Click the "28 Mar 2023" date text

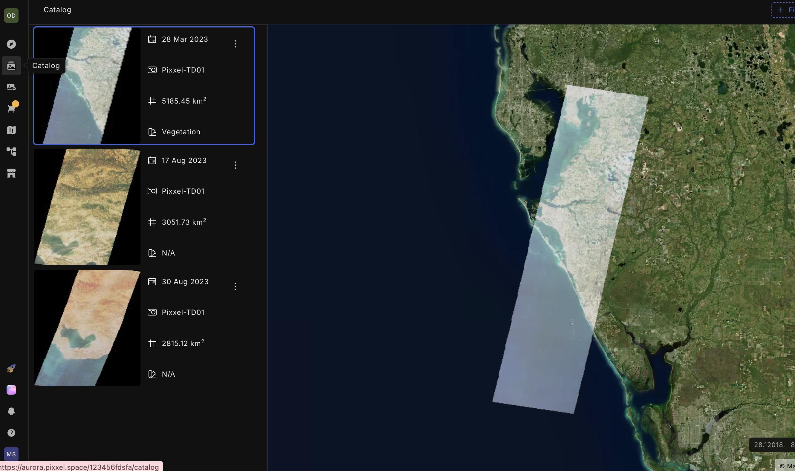point(185,39)
